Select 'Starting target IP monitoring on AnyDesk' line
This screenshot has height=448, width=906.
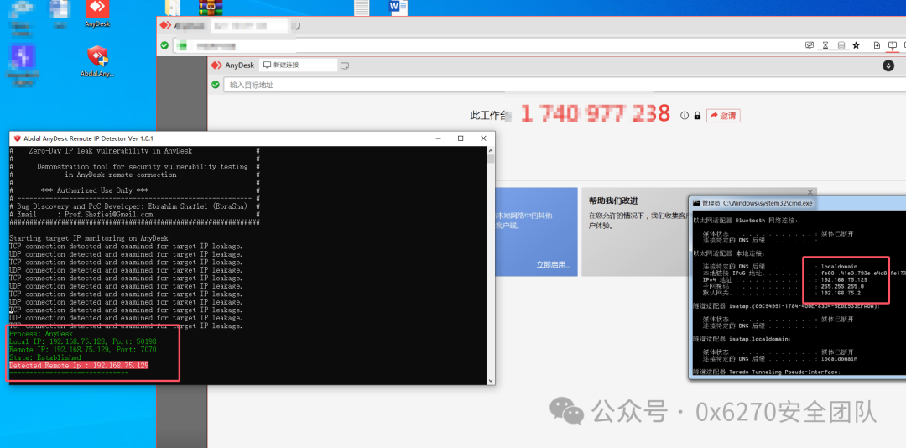pos(88,238)
